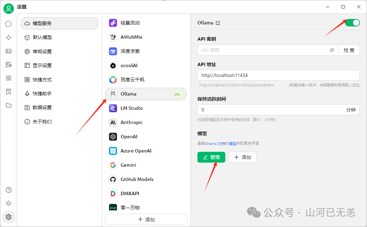Open the files folder sidebar icon
367x227 pixels.
pyautogui.click(x=8, y=105)
